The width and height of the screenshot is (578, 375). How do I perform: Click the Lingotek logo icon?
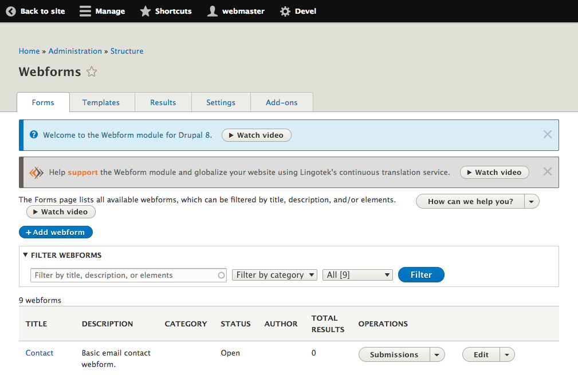37,172
